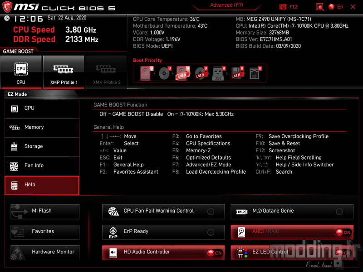Image resolution: width=363 pixels, height=272 pixels.
Task: Launch M-Flash utility
Action: click(45, 211)
